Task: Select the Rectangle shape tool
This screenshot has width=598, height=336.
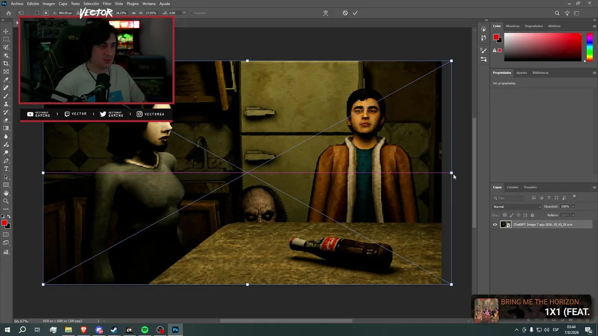Action: (6, 185)
